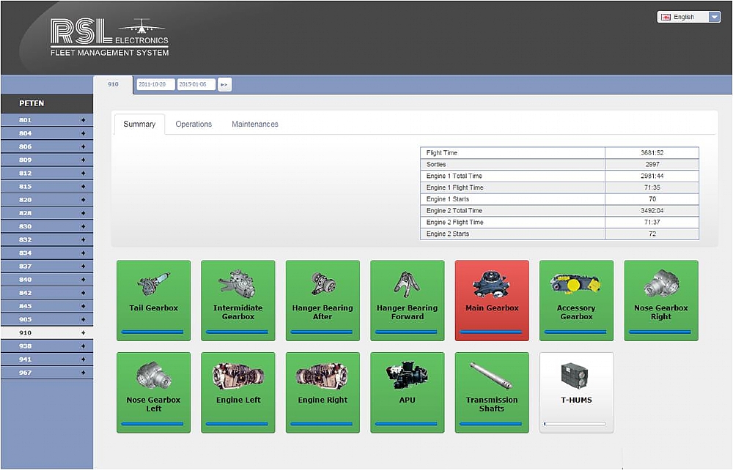Image resolution: width=733 pixels, height=470 pixels.
Task: Expand aircraft 809 in the sidebar
Action: 84,160
